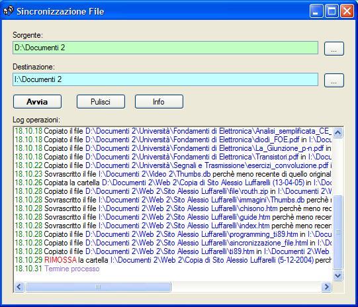
Task: Browse for Destinazione folder with ellipsis button
Action: (x=334, y=80)
